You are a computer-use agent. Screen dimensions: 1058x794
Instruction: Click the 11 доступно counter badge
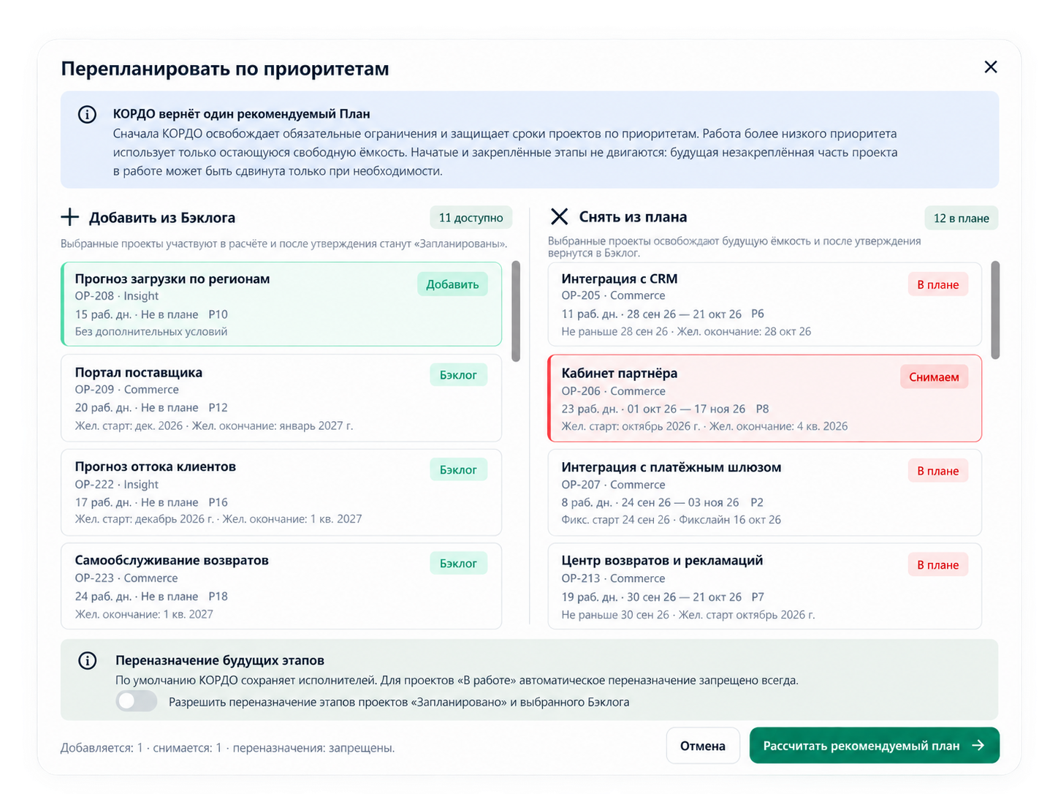point(471,218)
